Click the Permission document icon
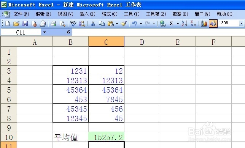This screenshot has height=148, width=245. (34, 24)
